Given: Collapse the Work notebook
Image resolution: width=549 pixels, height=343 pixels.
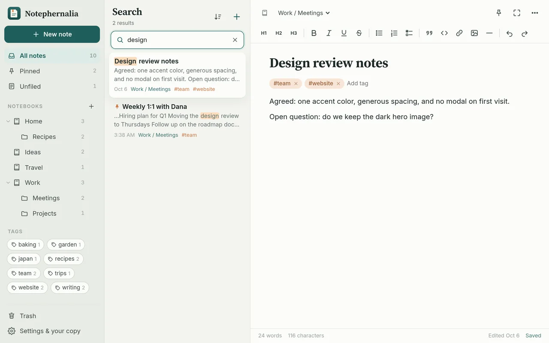Looking at the screenshot, I should coord(8,183).
